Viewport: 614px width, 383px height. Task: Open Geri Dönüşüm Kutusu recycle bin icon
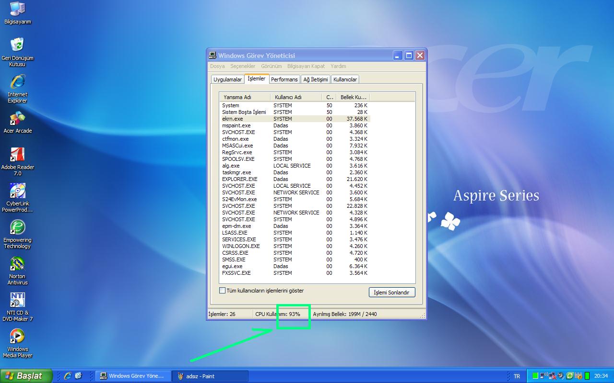click(18, 52)
